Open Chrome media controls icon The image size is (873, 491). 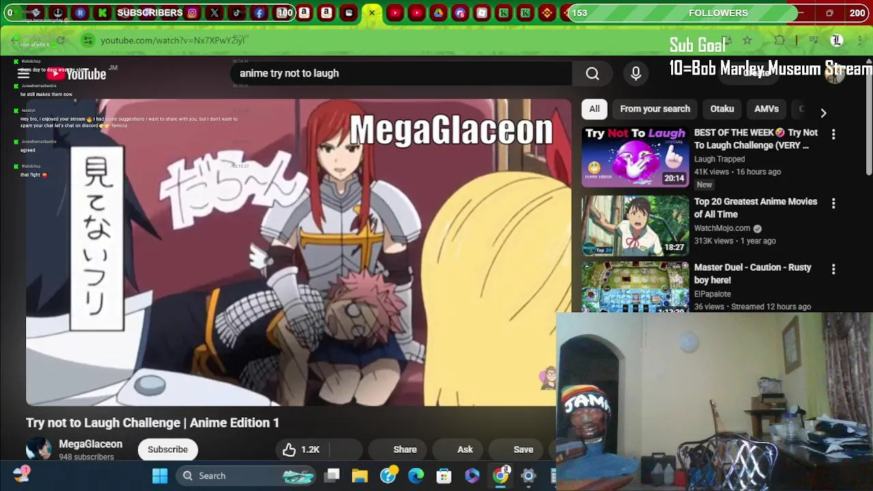click(813, 41)
